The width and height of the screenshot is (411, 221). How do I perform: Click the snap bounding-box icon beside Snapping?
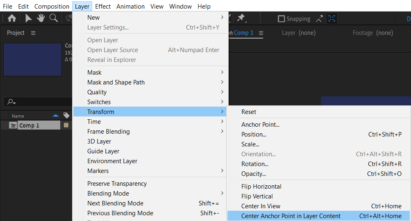point(332,18)
